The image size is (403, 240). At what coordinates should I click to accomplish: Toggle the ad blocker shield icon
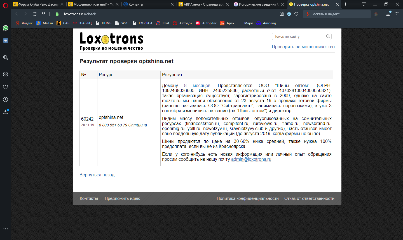coord(289,14)
